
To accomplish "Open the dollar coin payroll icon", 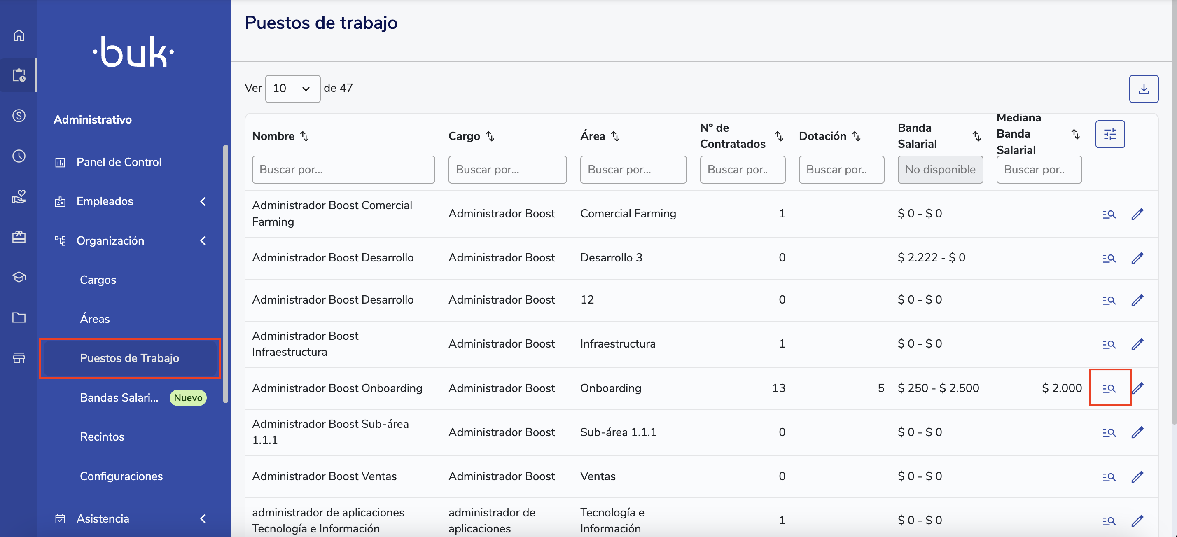I will click(x=19, y=116).
